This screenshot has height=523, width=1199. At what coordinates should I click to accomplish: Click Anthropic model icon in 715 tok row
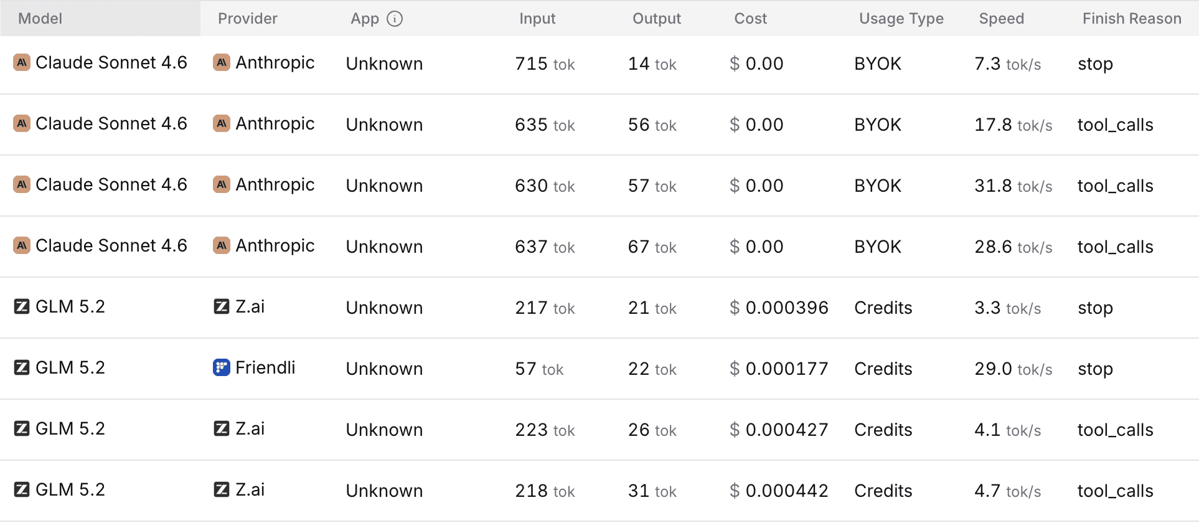(x=22, y=62)
